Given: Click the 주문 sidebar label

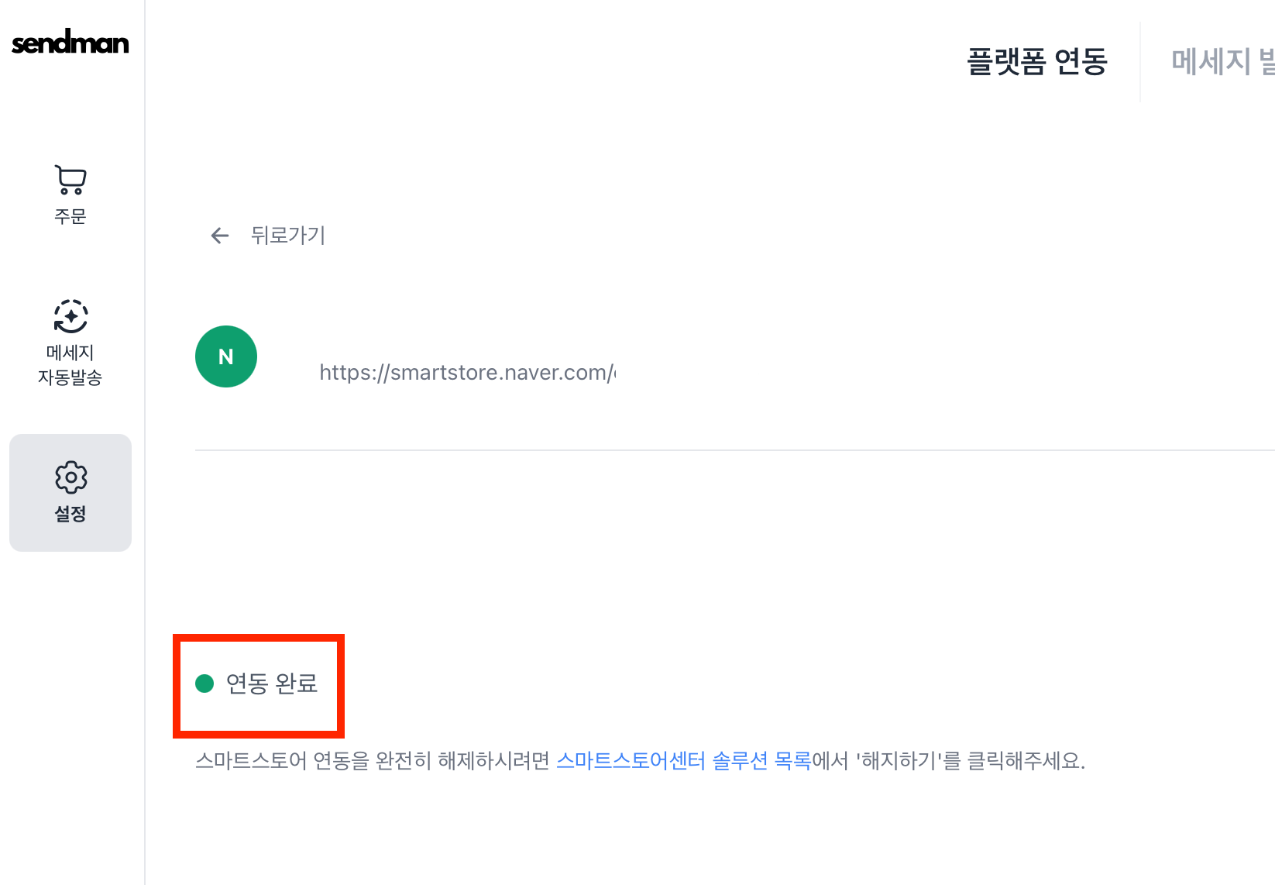Looking at the screenshot, I should (x=70, y=216).
